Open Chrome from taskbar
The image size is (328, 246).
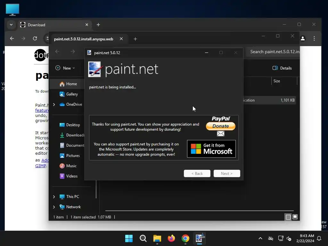pos(185,238)
